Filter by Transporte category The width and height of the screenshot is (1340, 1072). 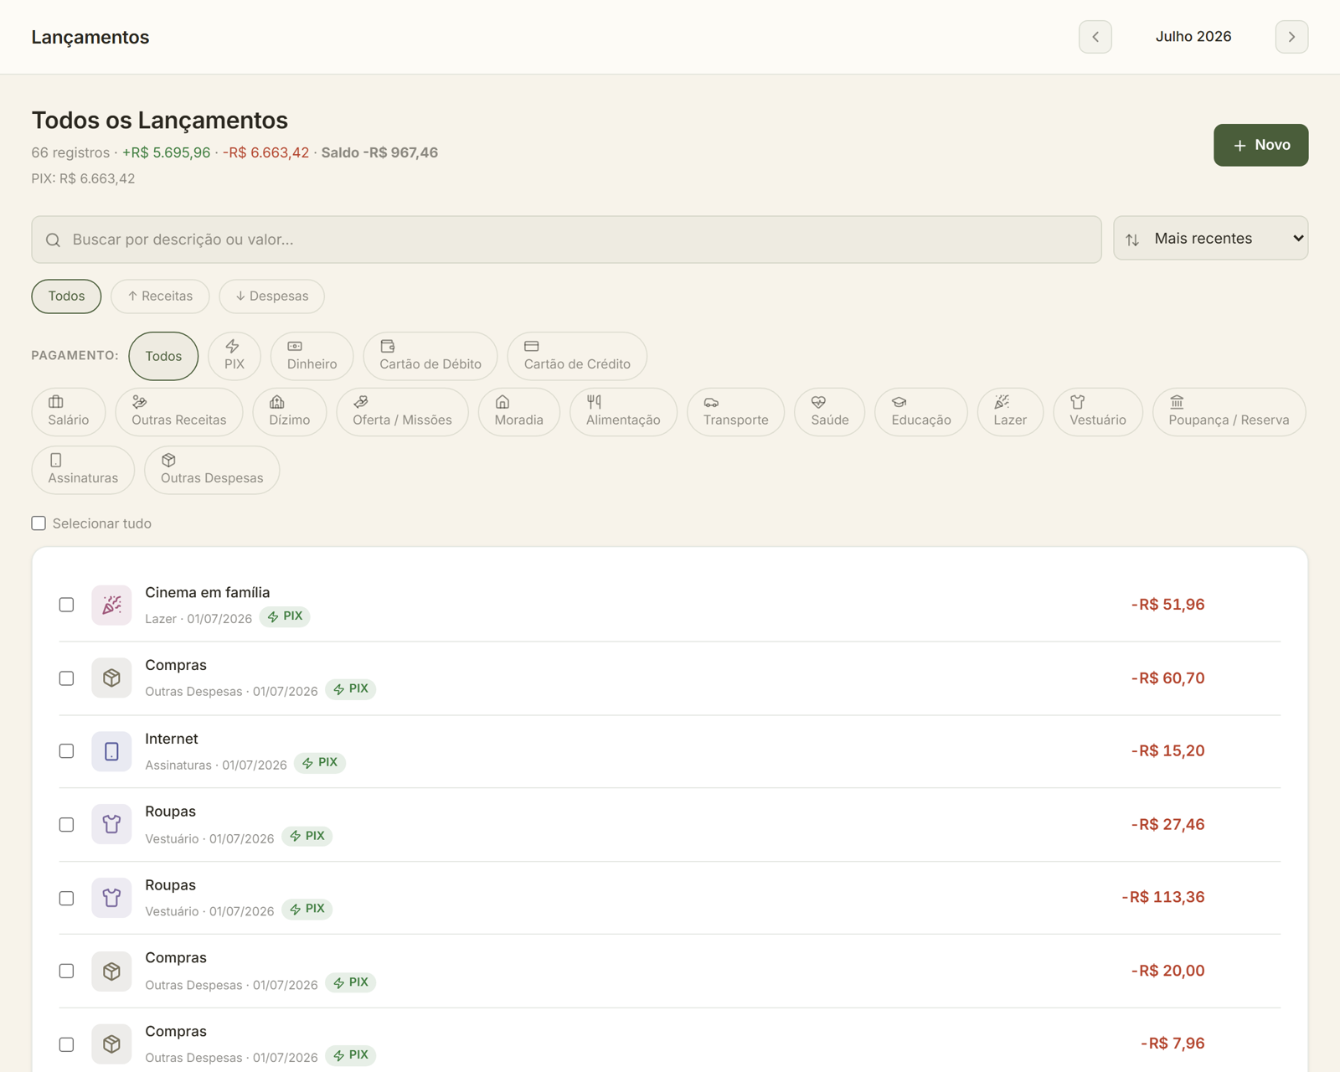click(x=735, y=412)
